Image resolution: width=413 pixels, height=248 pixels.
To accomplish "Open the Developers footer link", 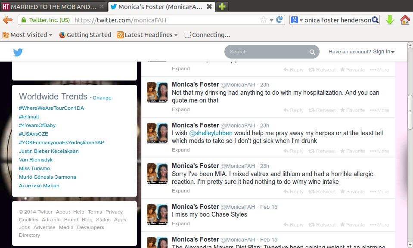I will (x=90, y=227).
